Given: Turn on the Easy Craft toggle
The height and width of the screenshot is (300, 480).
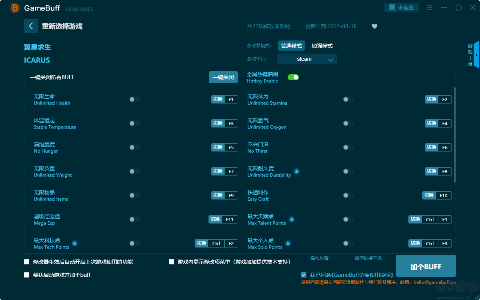Looking at the screenshot, I should tap(348, 195).
